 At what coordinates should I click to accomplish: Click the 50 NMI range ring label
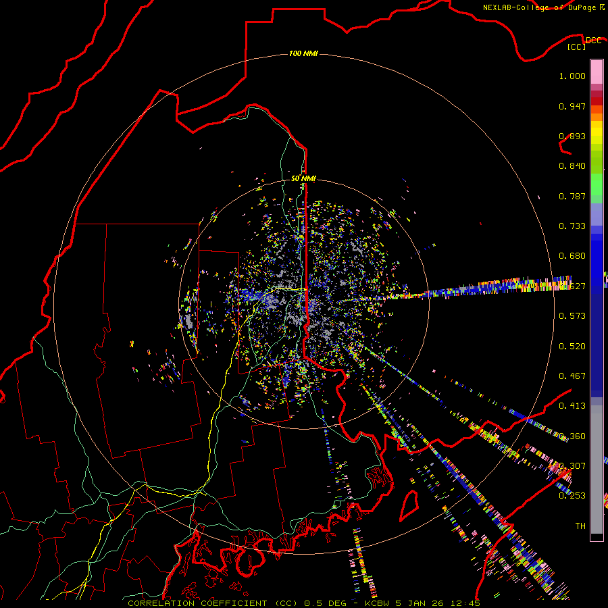(303, 178)
